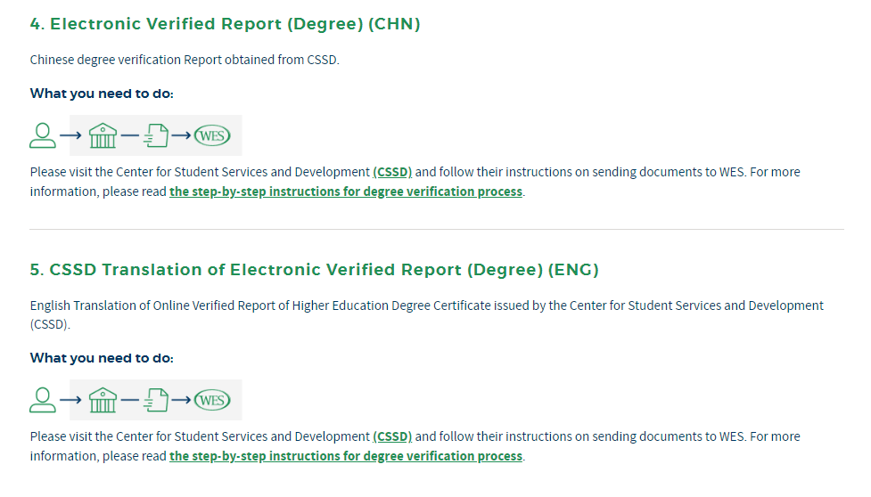Click the arrow between person and building in section 4

70,135
